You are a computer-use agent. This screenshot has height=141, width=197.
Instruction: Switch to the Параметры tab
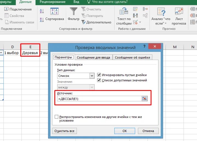point(63,57)
